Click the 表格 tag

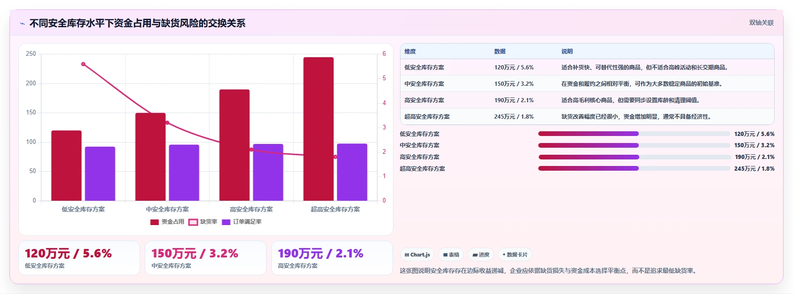(x=451, y=255)
